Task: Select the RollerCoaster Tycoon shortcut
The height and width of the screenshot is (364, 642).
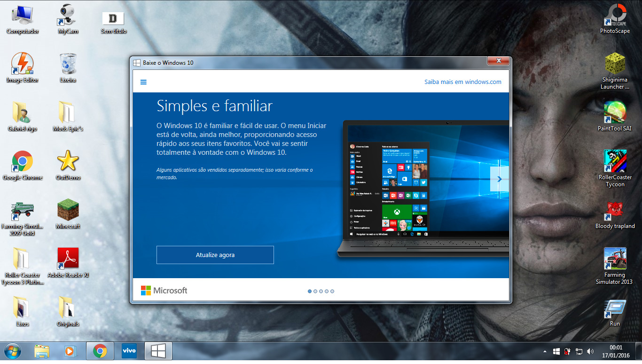Action: (x=615, y=168)
